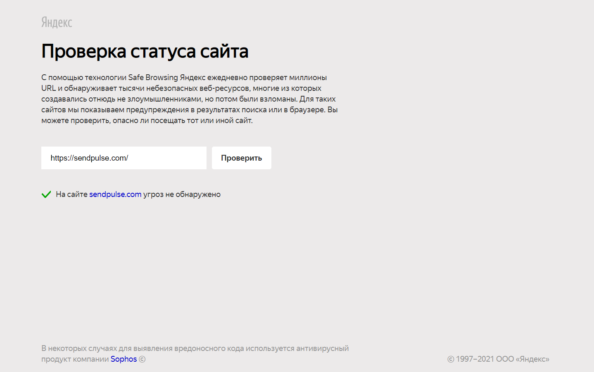Click the © 1997–2021 ООО «Яндекс» copyright

pyautogui.click(x=498, y=359)
